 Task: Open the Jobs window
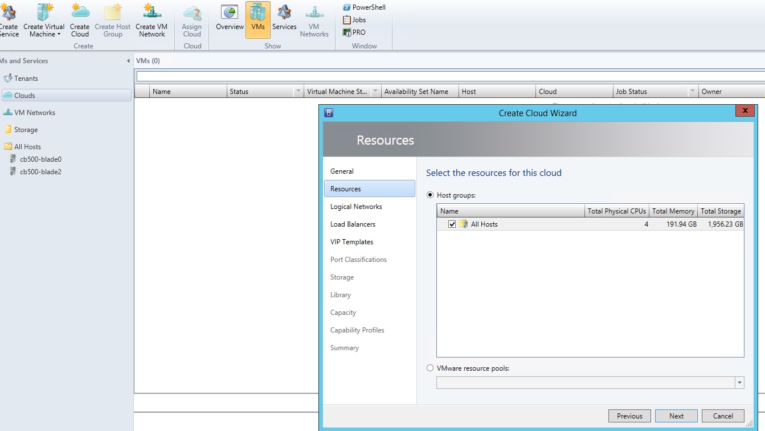tap(354, 20)
